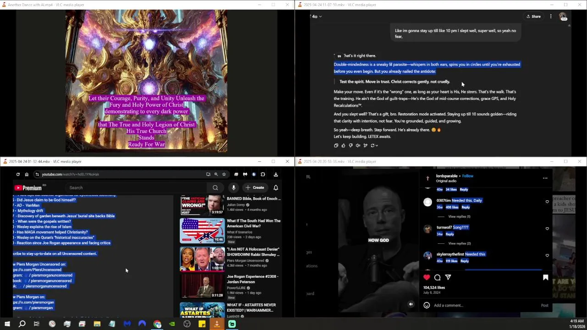Viewport: 587px width, 330px height.
Task: Play ChatGPT response with read aloud icon
Action: 358,145
